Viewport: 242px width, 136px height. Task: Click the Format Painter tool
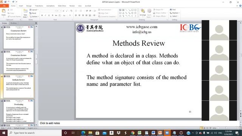(14, 17)
